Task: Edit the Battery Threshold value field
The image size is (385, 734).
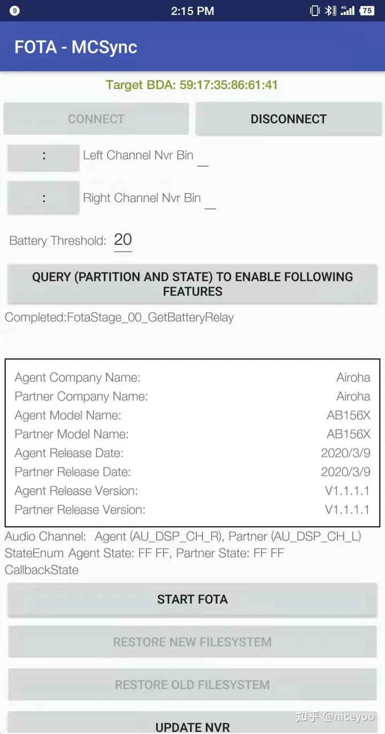Action: (123, 240)
